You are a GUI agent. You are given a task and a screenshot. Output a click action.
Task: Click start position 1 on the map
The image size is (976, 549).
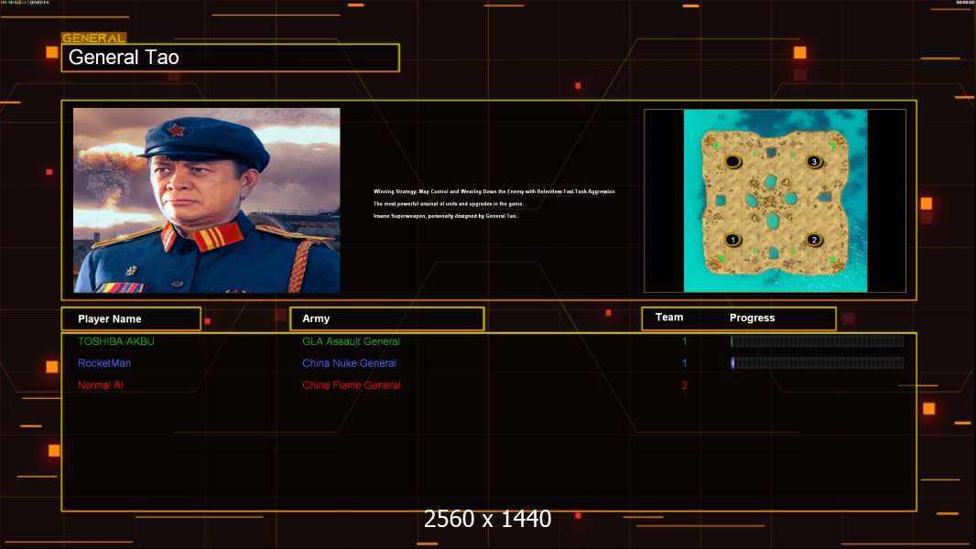coord(732,240)
